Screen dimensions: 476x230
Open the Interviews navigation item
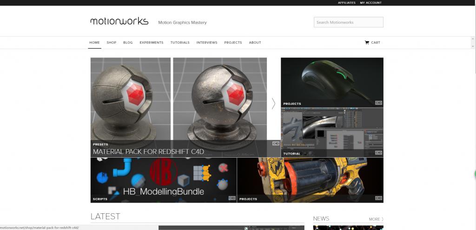tap(207, 43)
